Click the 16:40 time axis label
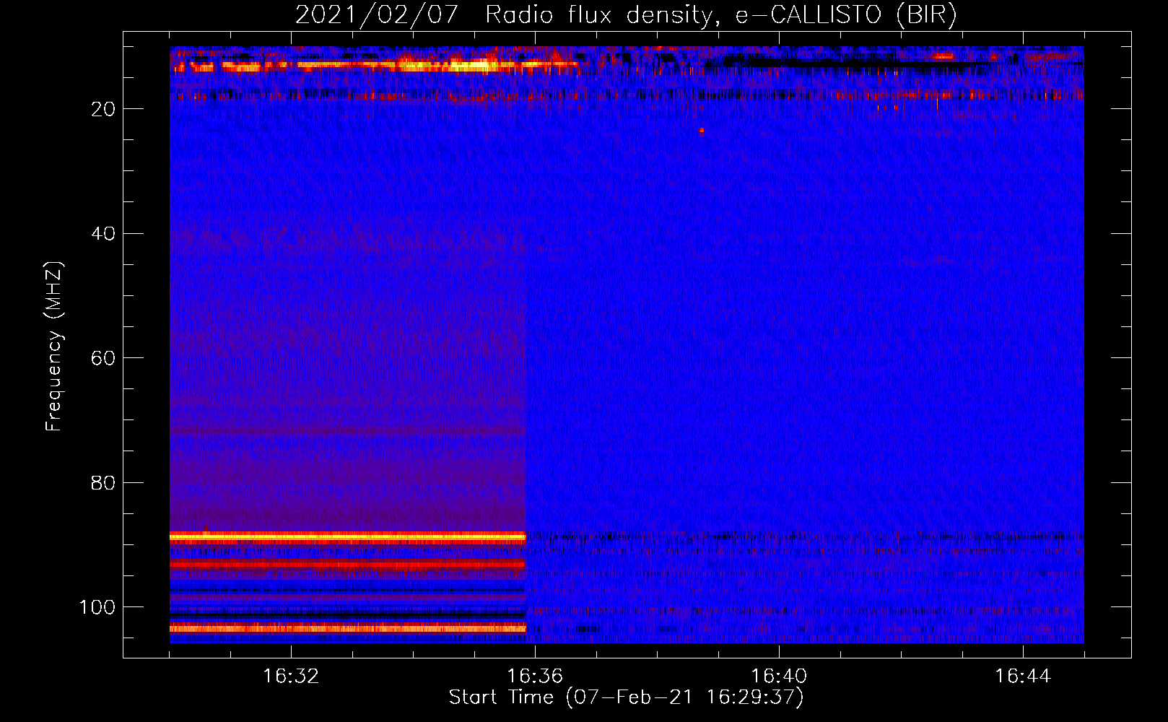 coord(779,677)
